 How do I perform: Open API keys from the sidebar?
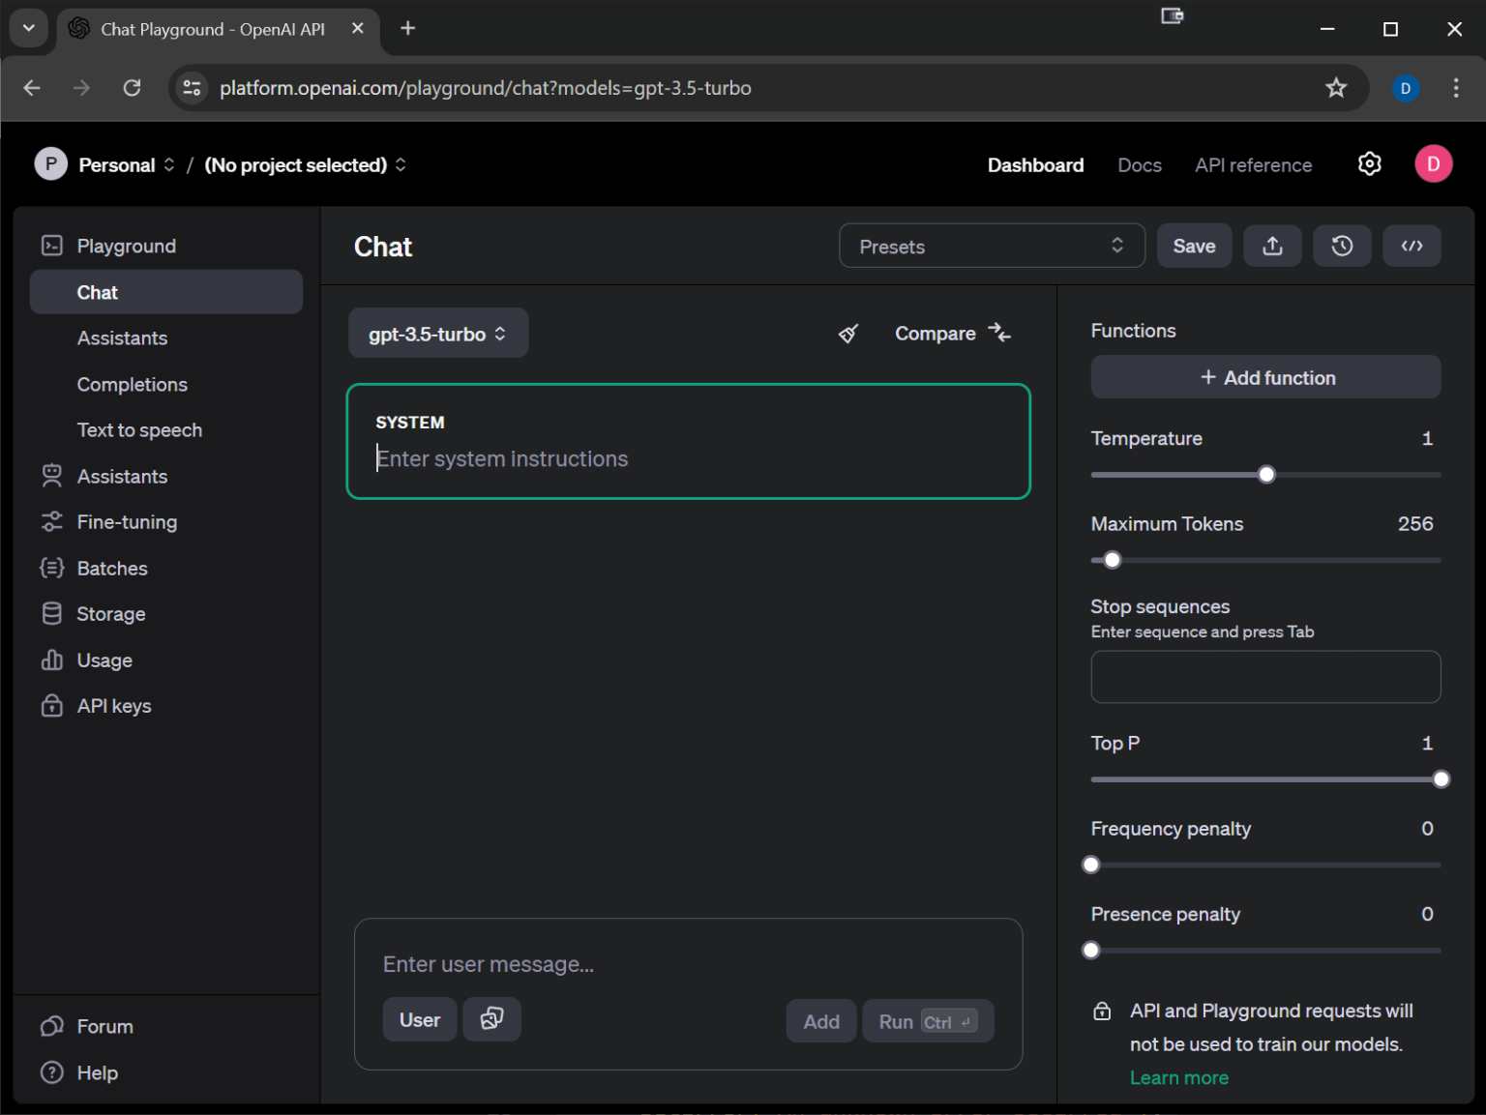[x=114, y=706]
